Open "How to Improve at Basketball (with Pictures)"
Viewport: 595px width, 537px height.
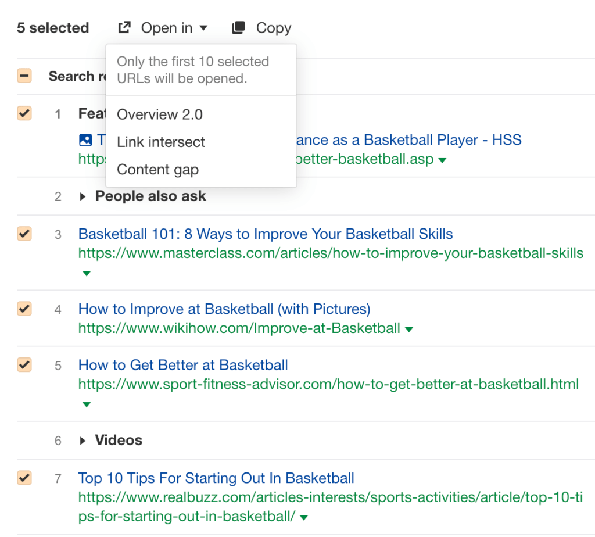click(x=224, y=309)
